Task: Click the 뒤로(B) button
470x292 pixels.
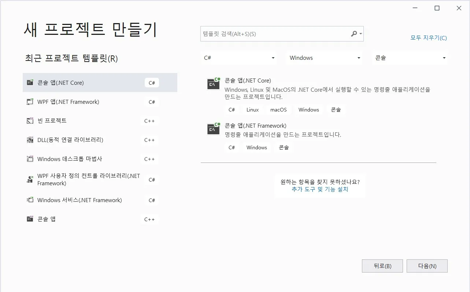Action: [382, 266]
